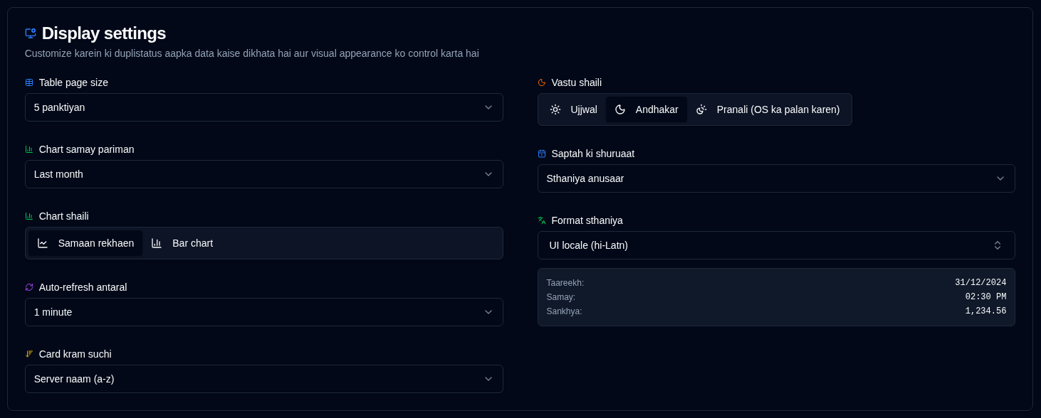Click the Taareekh value 31/12/2024
1041x418 pixels.
pyautogui.click(x=980, y=283)
